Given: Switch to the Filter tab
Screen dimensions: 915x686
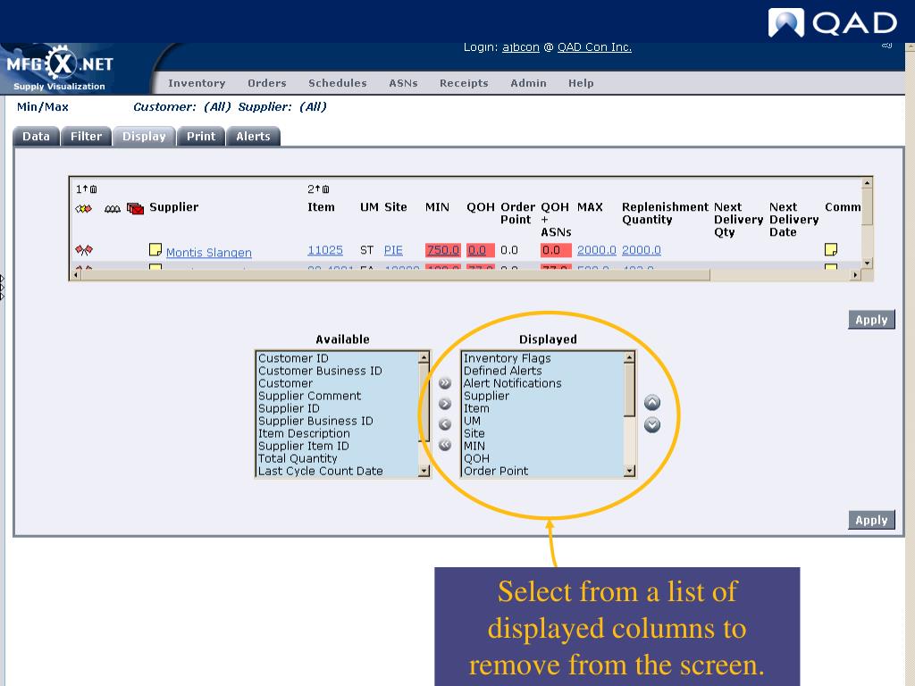Looking at the screenshot, I should pyautogui.click(x=87, y=137).
